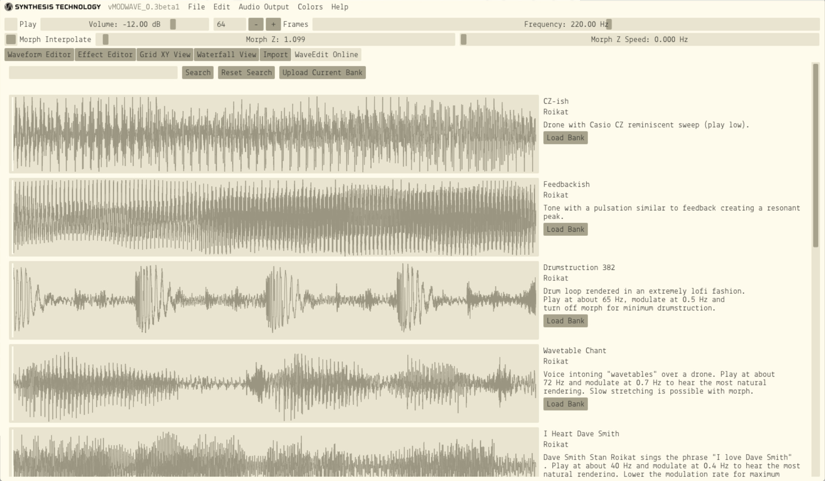825x481 pixels.
Task: Switch to the Waveform Editor tab
Action: 39,55
